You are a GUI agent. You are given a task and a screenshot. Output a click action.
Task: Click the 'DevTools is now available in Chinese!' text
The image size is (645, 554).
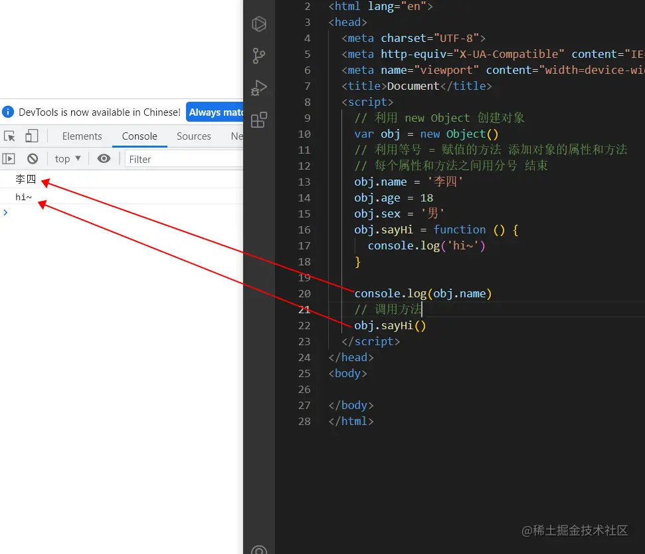(x=100, y=112)
